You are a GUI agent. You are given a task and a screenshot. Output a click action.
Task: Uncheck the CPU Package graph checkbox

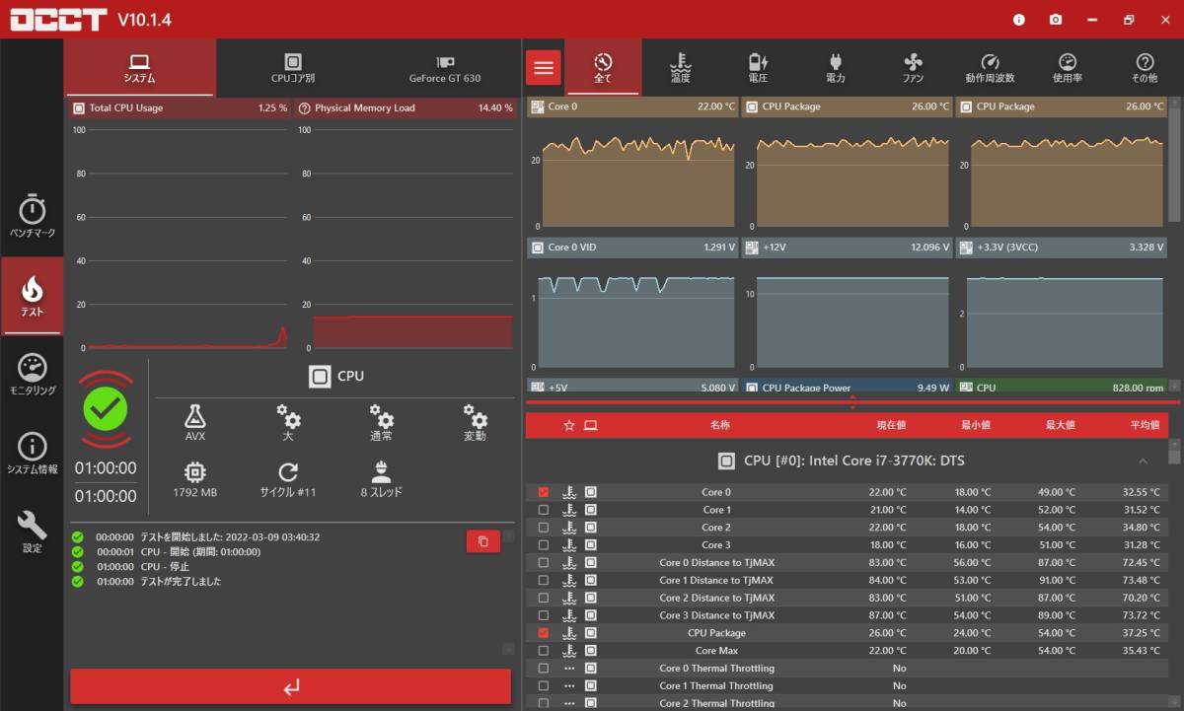coord(543,633)
